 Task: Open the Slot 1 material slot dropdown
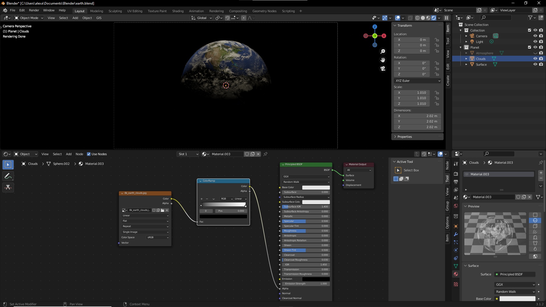pos(188,154)
